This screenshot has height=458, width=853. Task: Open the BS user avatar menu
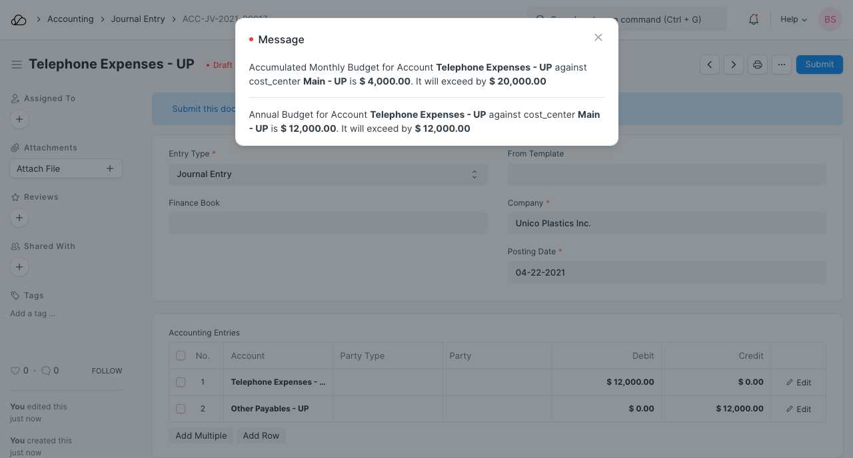[830, 19]
